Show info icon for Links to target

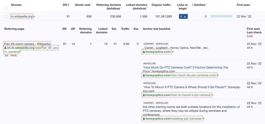coord(187,8)
